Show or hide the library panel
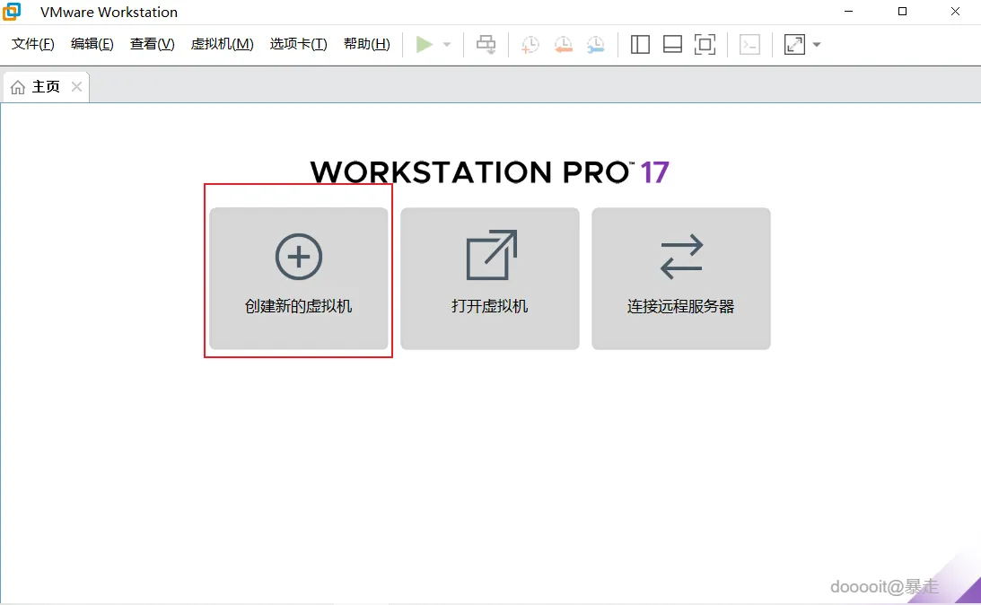981x605 pixels. click(640, 44)
